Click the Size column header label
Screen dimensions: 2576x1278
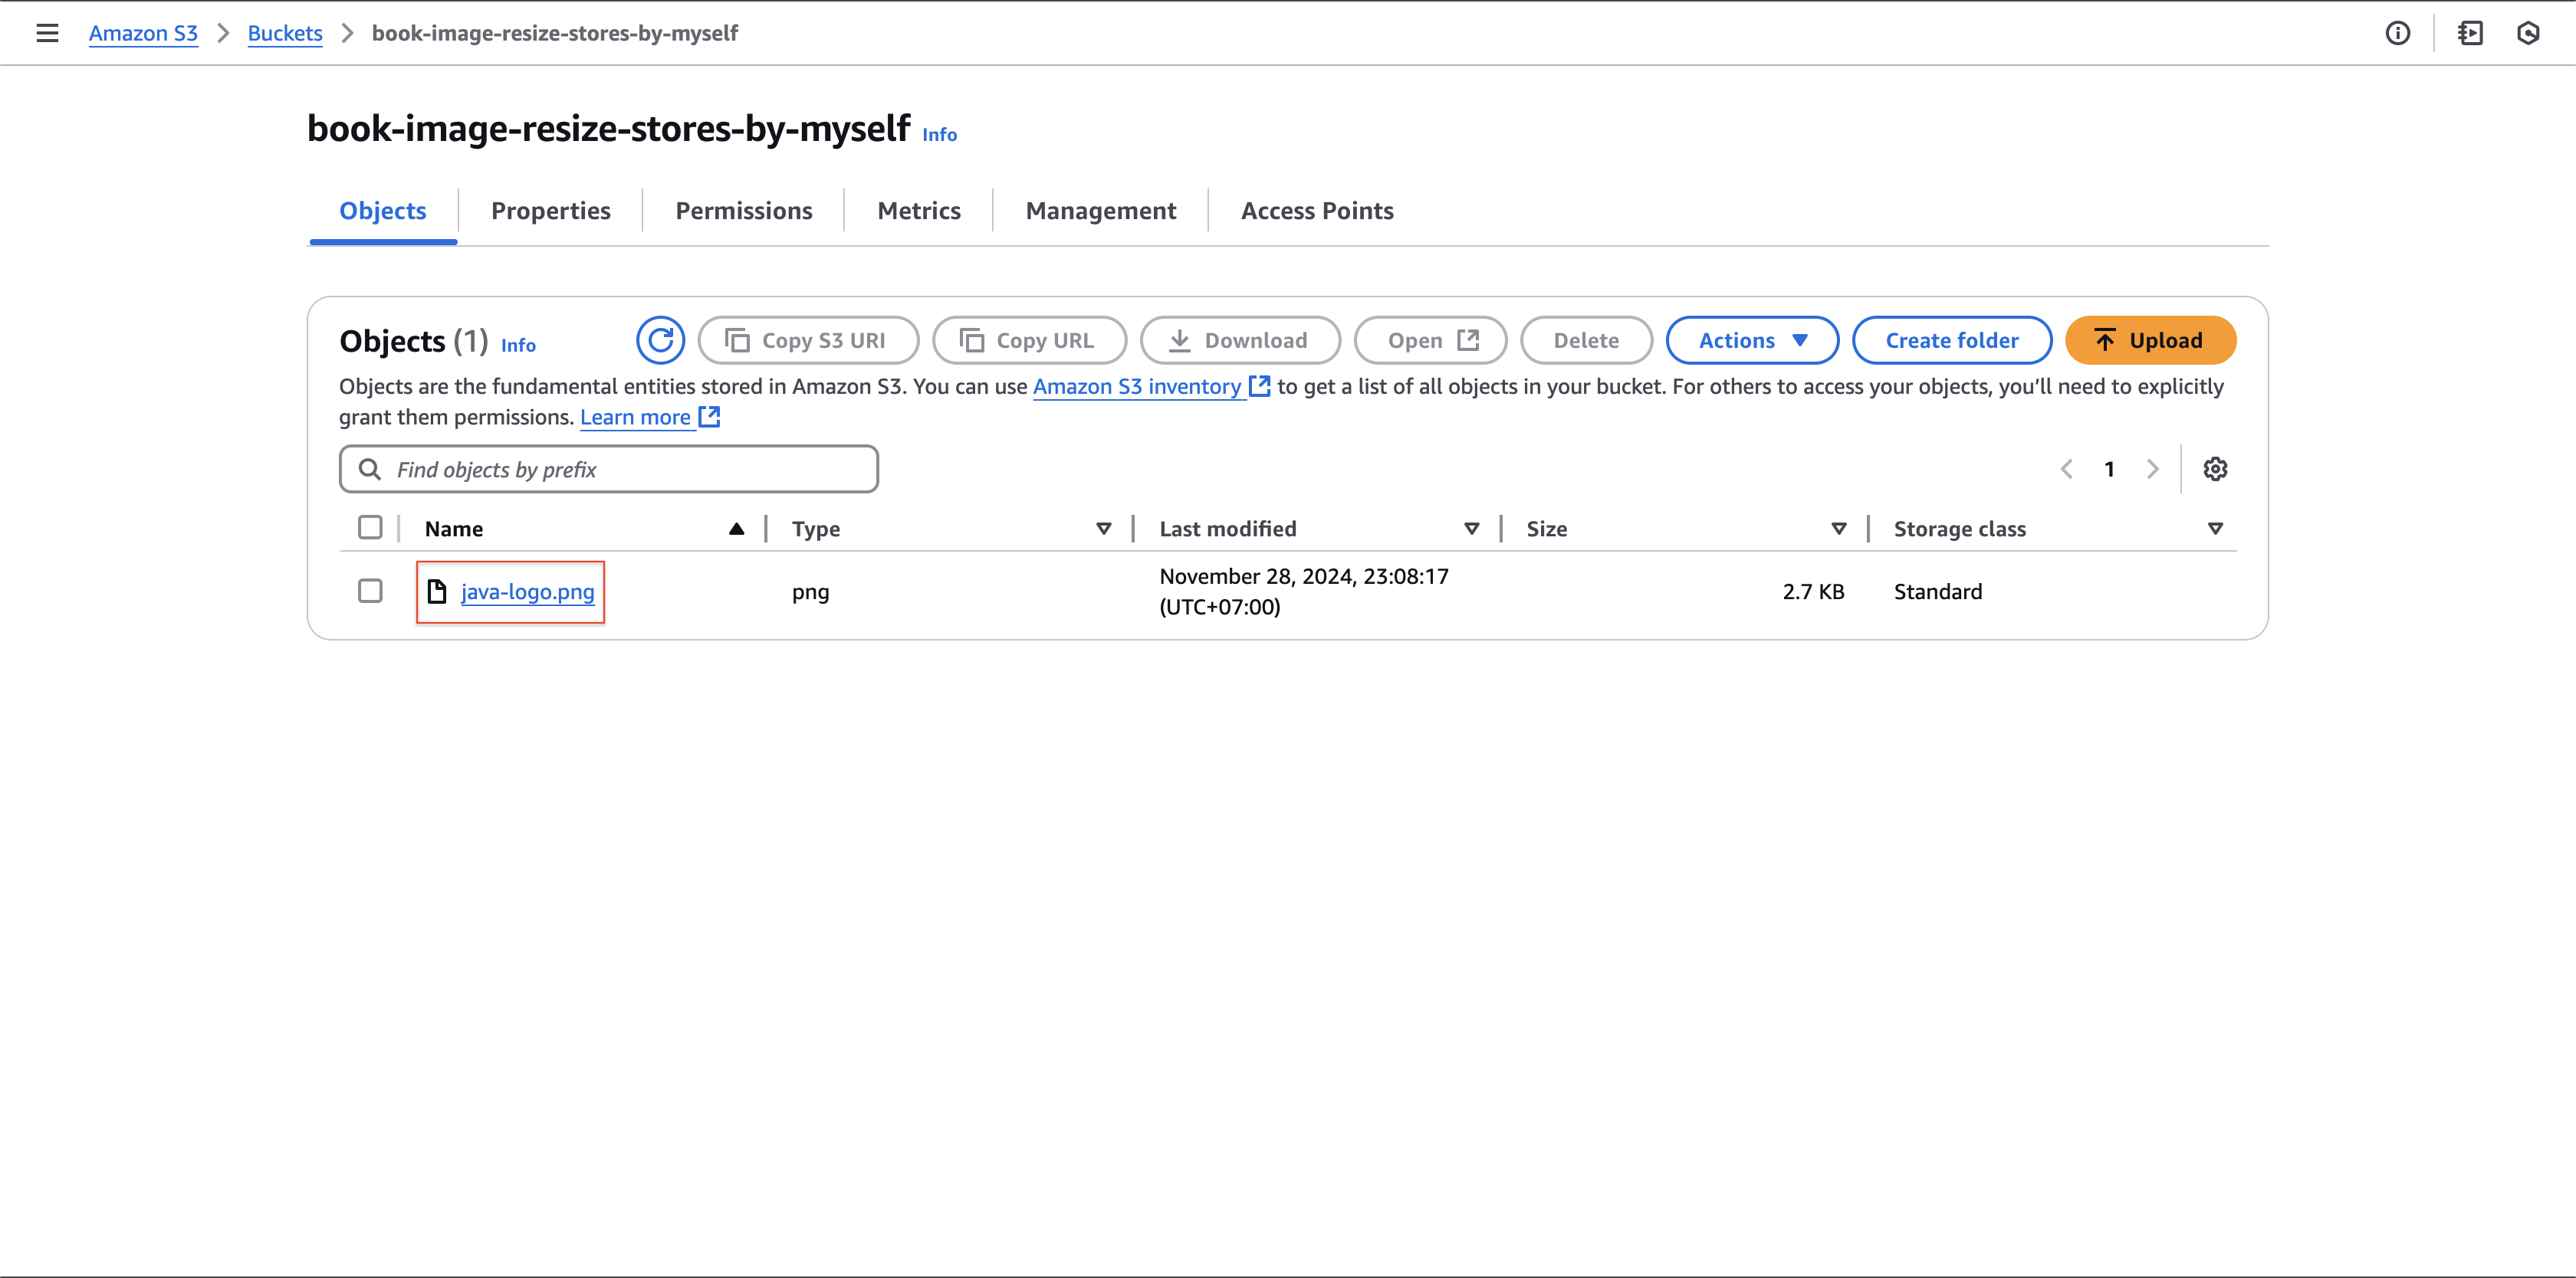[x=1546, y=529]
